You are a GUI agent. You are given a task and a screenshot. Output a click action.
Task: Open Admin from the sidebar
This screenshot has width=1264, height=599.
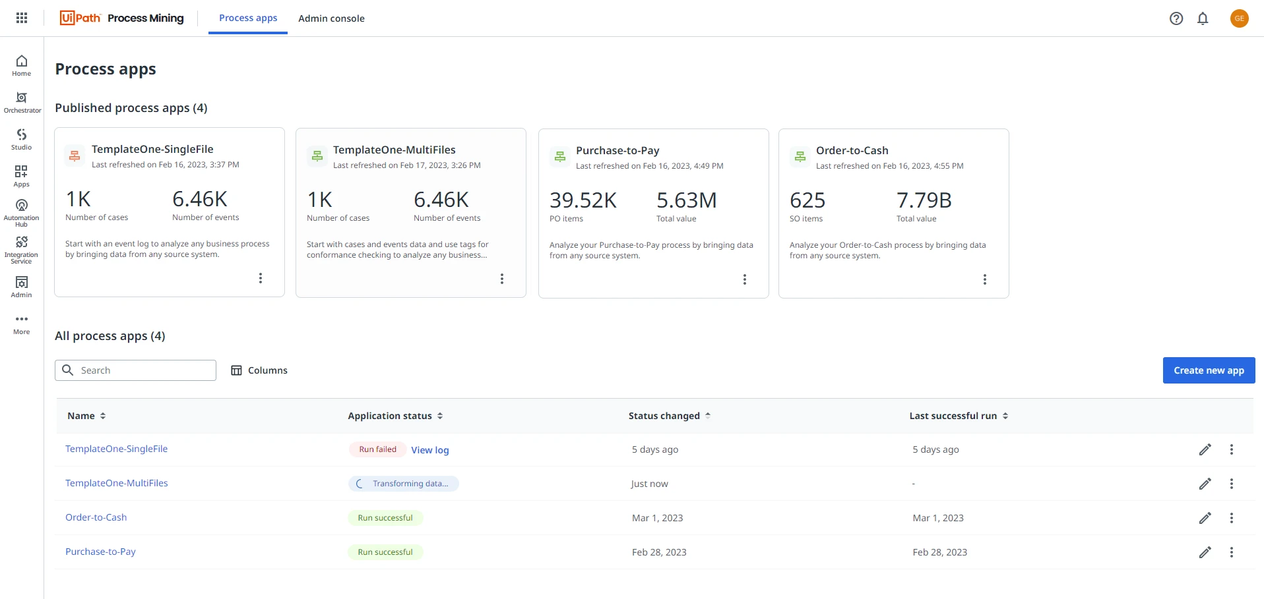(x=22, y=287)
